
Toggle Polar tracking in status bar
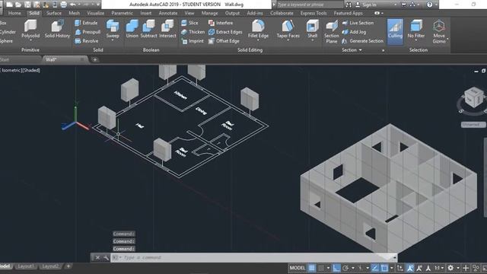pyautogui.click(x=345, y=268)
